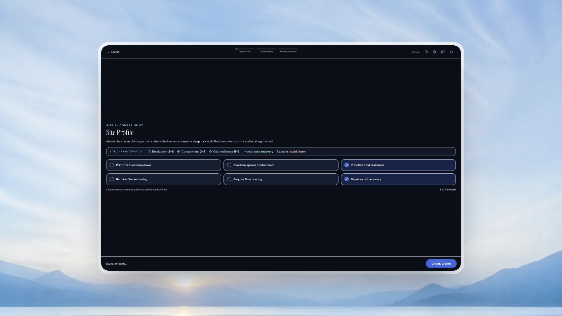The image size is (562, 316).
Task: Select Prioritize spread containment option
Action: [281, 165]
